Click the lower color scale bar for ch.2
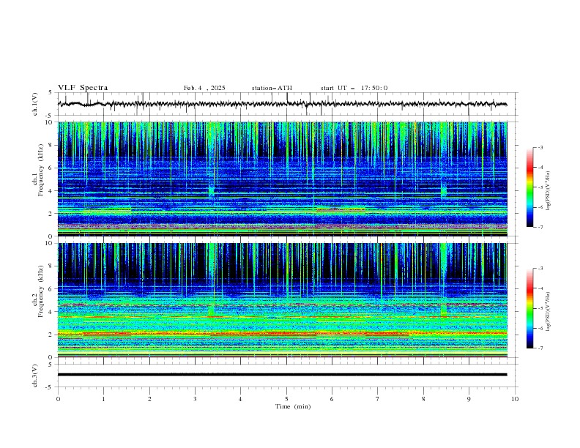The image size is (580, 448). [x=529, y=308]
